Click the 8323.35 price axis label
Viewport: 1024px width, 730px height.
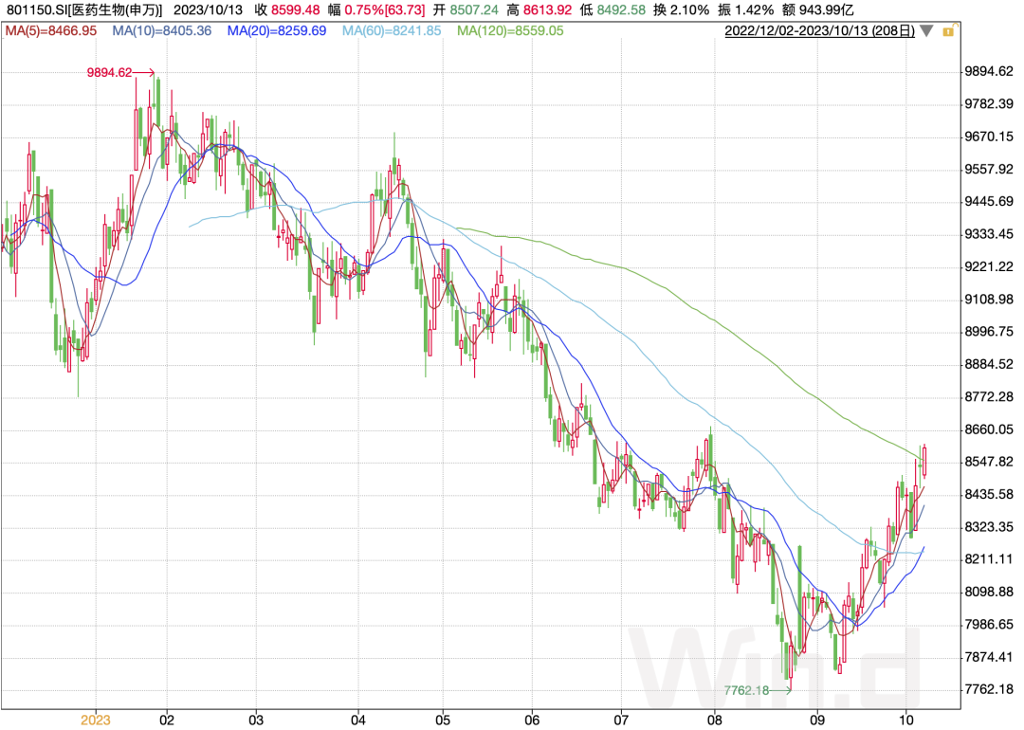click(989, 527)
